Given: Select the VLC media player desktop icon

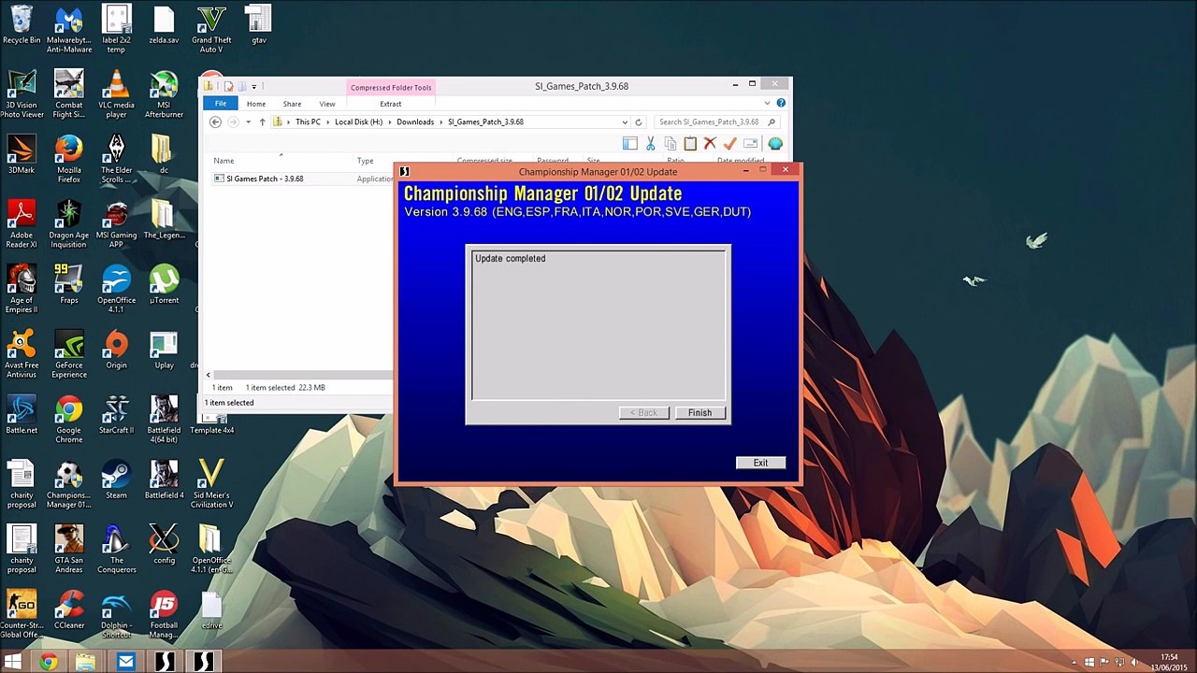Looking at the screenshot, I should [x=116, y=95].
